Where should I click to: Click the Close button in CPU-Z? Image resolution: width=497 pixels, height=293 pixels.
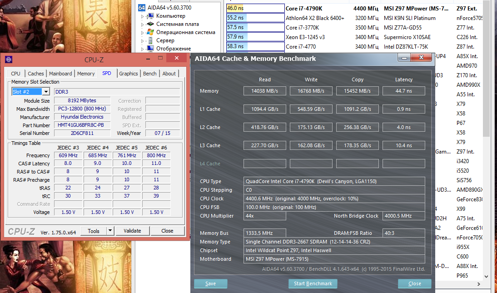167,231
